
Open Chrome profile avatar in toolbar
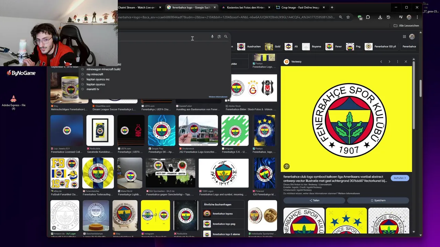(409, 17)
